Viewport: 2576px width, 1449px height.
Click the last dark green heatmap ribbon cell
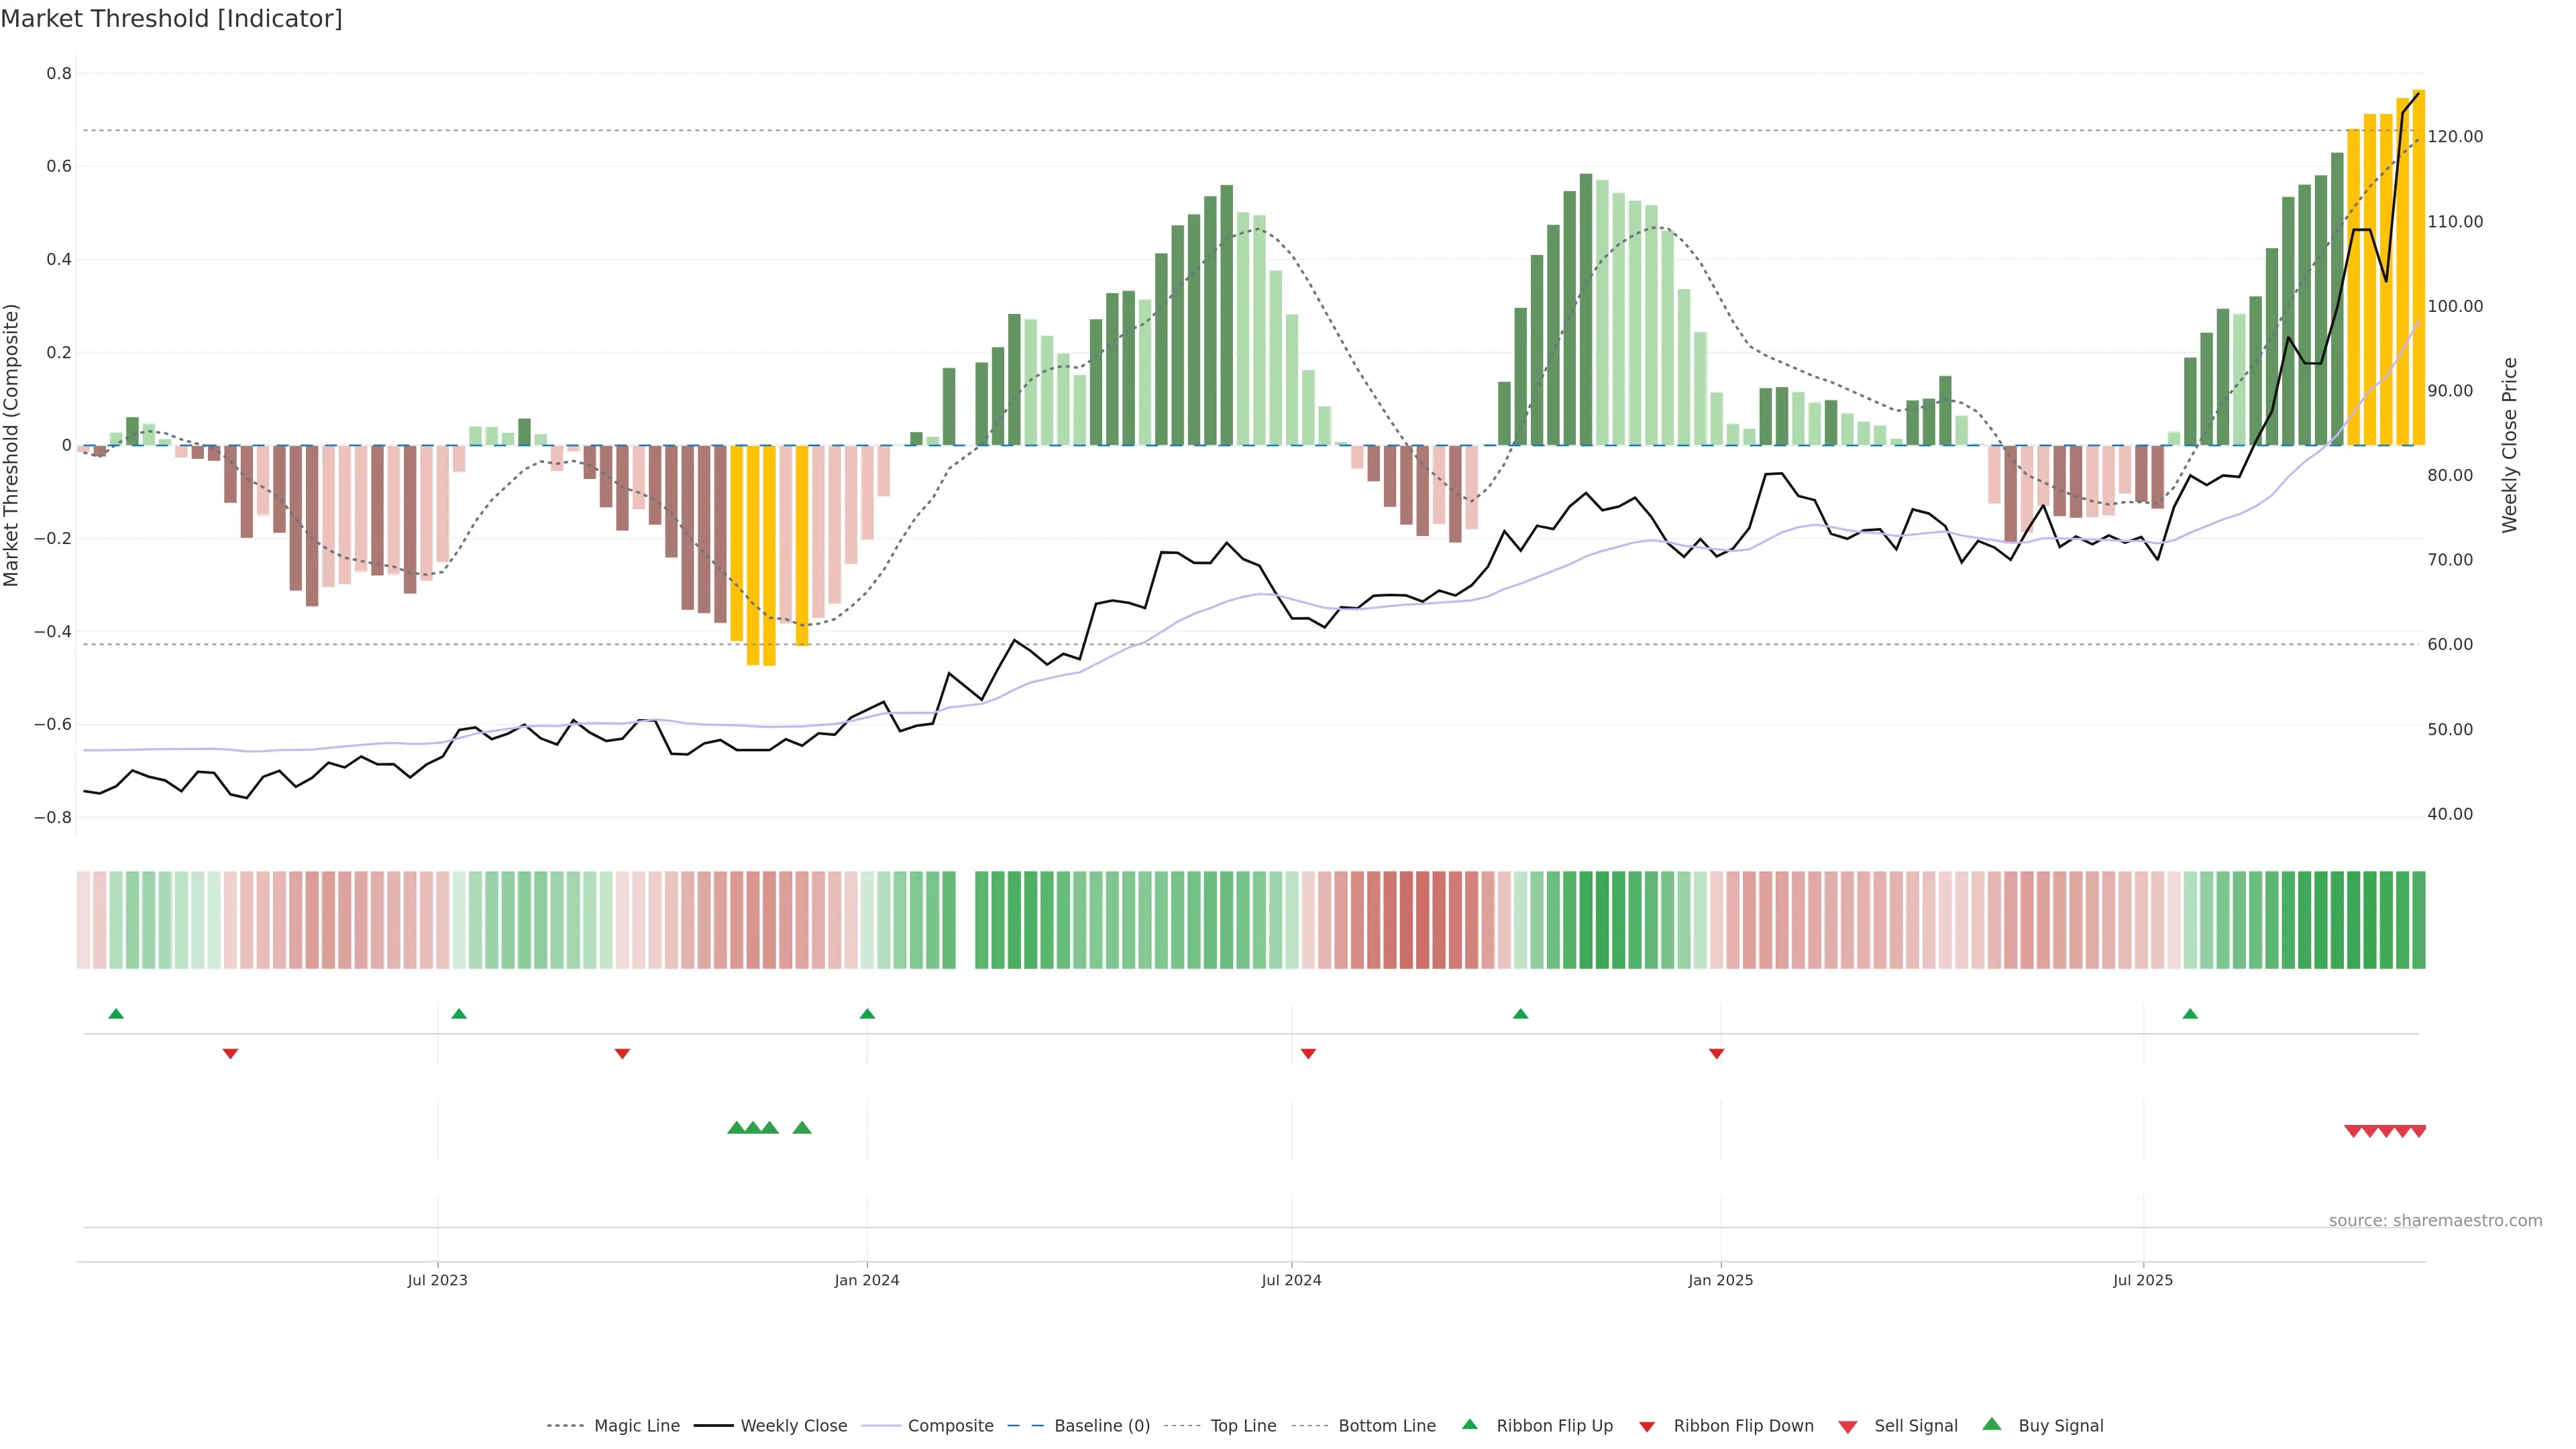click(x=2418, y=919)
